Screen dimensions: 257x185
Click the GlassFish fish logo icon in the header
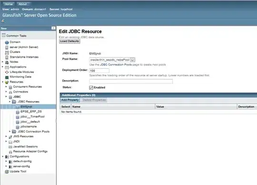(x=3, y=21)
